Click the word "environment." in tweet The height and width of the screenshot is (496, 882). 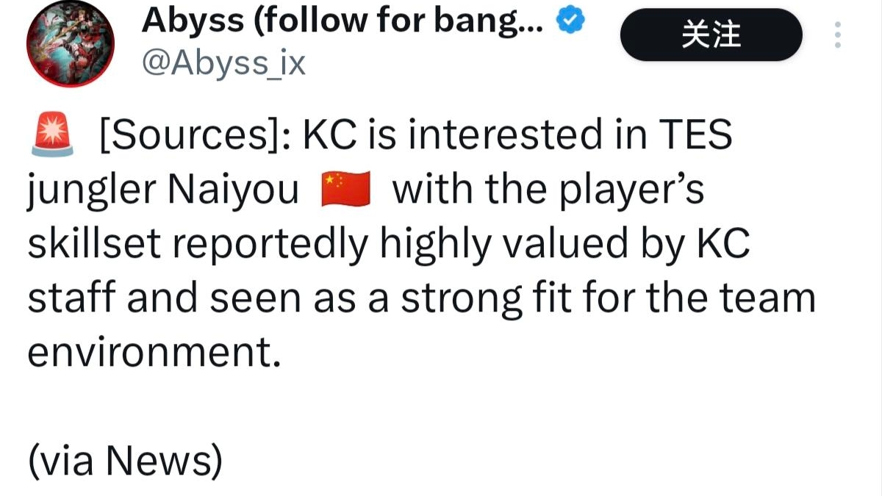point(154,353)
